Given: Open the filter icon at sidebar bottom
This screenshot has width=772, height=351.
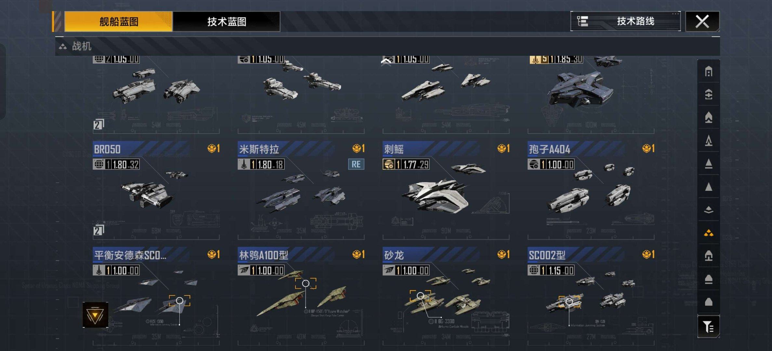Looking at the screenshot, I should pos(709,326).
